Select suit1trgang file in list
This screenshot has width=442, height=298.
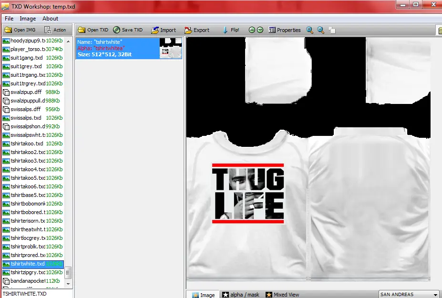[x=33, y=75]
